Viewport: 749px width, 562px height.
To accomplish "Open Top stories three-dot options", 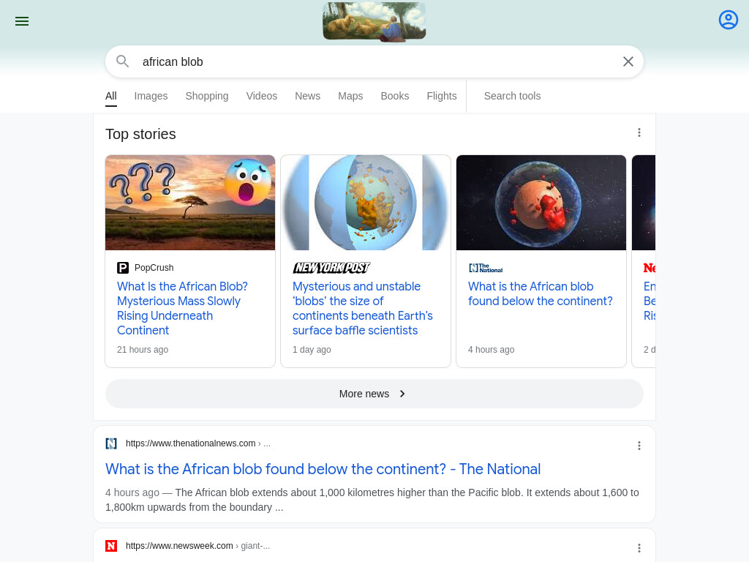I will click(639, 132).
